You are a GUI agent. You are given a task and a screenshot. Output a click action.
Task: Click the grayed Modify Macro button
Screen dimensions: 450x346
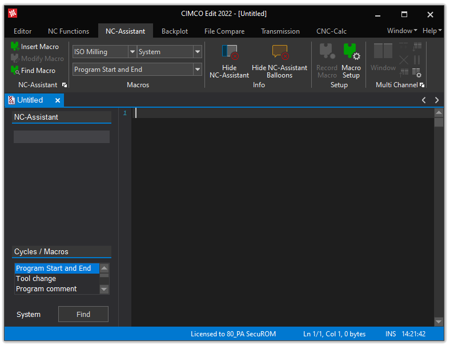click(37, 59)
